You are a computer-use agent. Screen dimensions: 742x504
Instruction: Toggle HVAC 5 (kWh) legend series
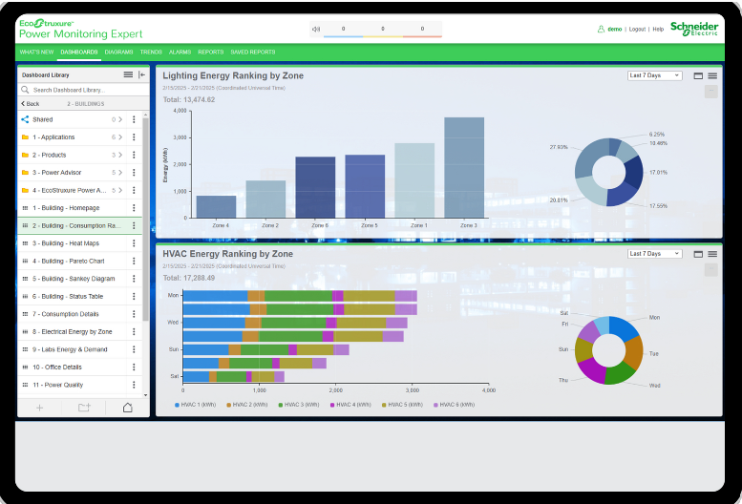(x=402, y=405)
